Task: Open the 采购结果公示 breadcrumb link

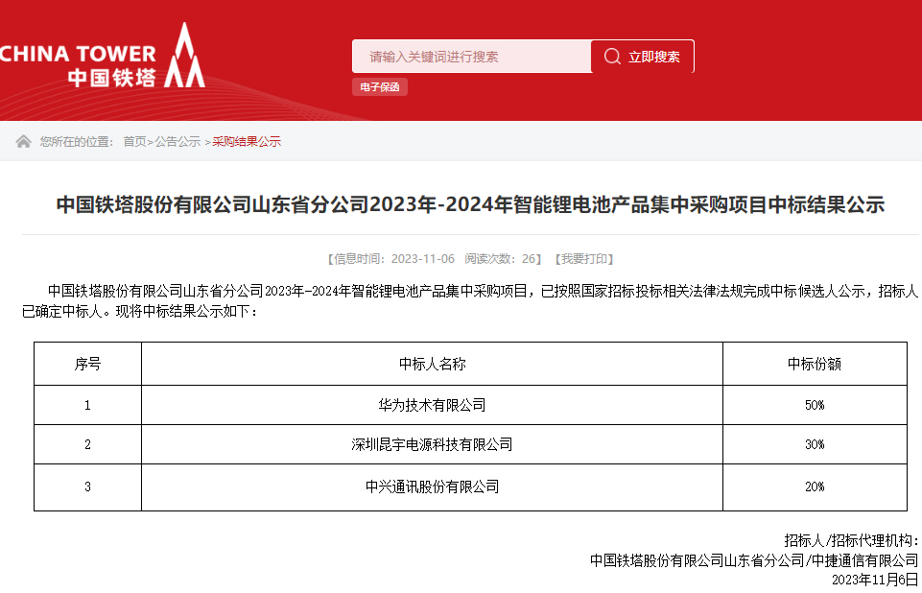Action: click(247, 140)
